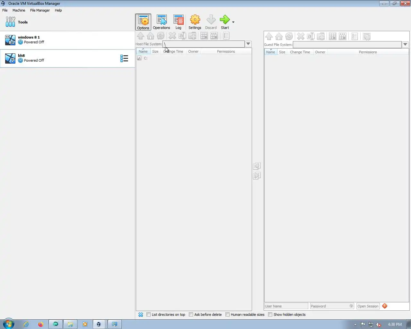Create a new directory in guest panel
Viewport: 411px width, 329px height.
[320, 36]
